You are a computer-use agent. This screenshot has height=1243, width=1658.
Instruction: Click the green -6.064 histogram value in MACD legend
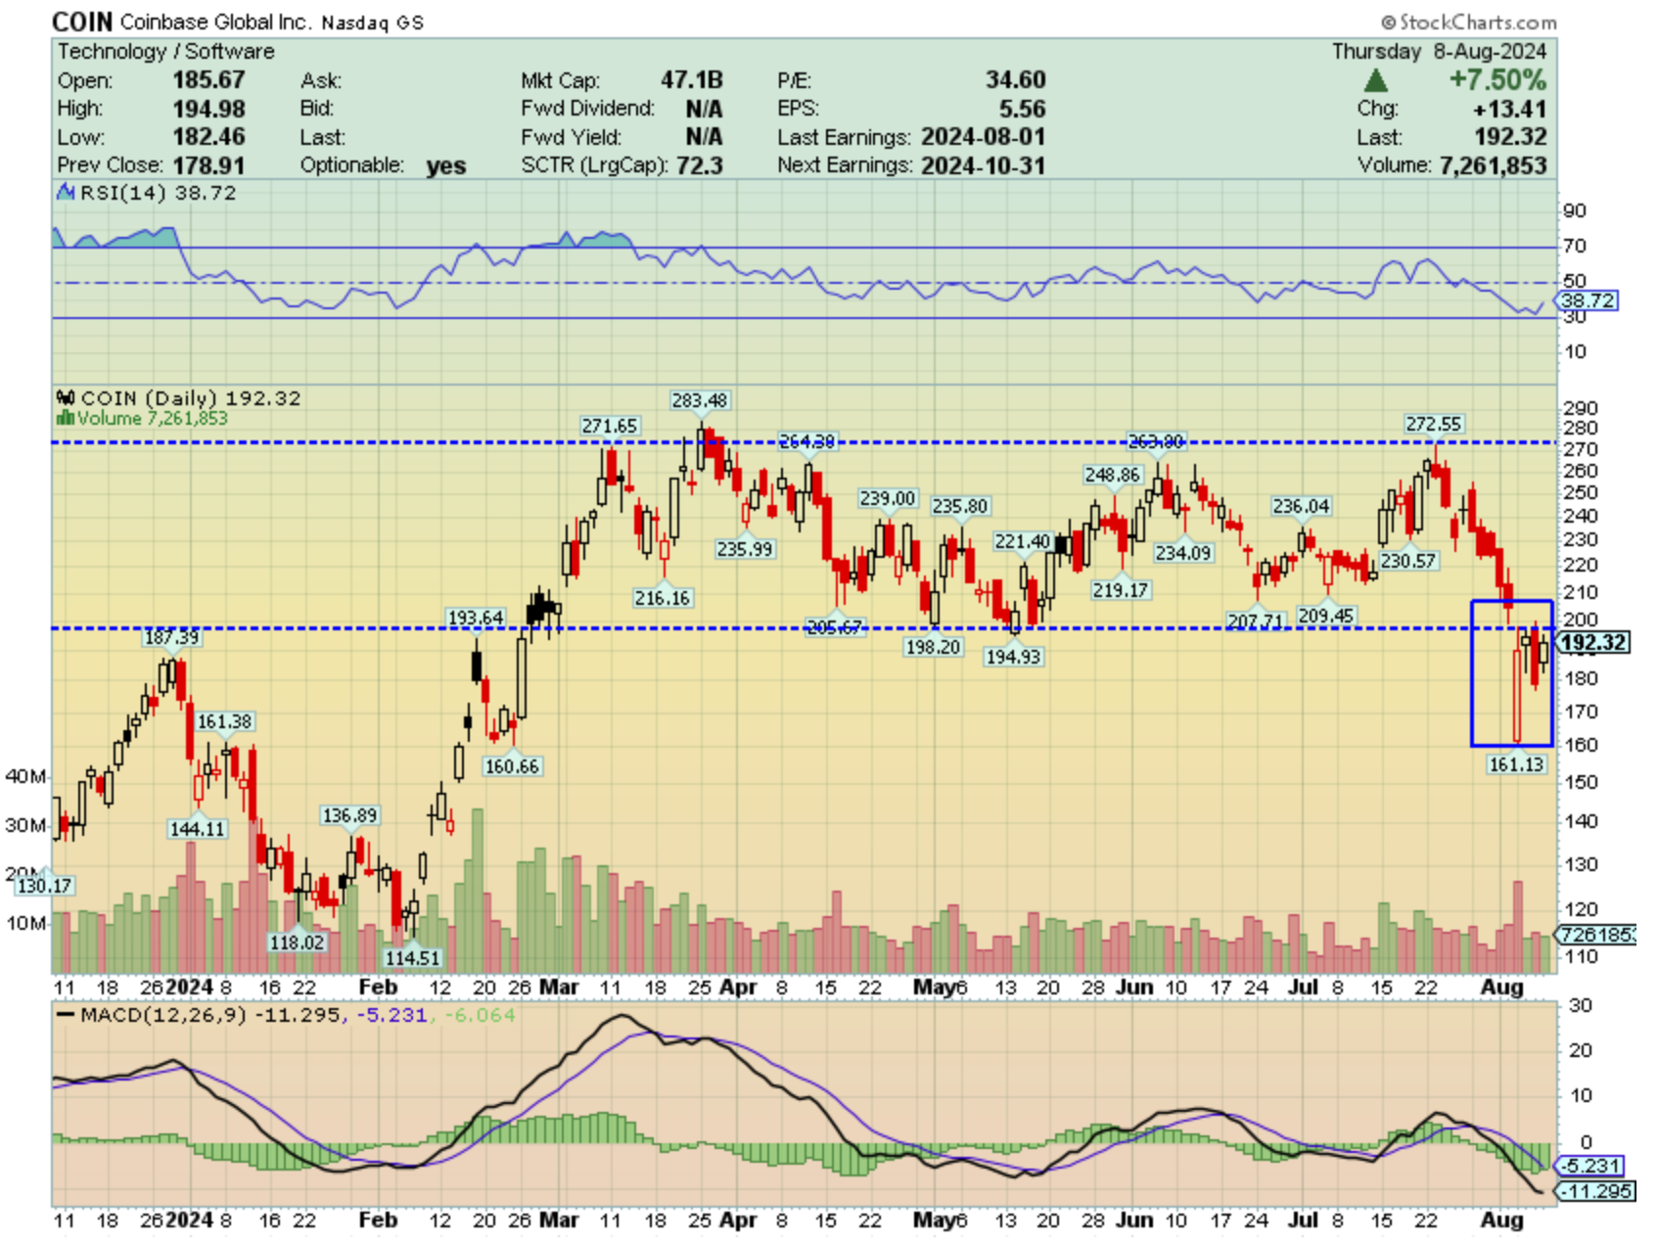click(x=480, y=1016)
